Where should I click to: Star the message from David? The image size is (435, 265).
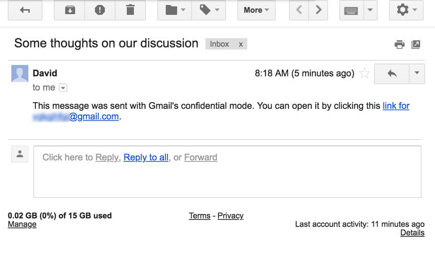364,74
